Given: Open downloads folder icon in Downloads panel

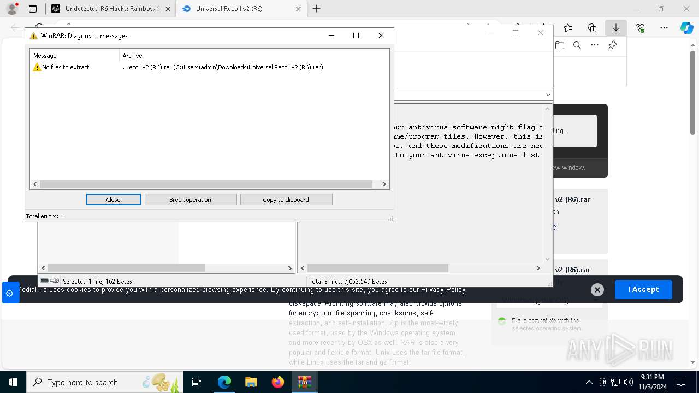Looking at the screenshot, I should point(560,45).
